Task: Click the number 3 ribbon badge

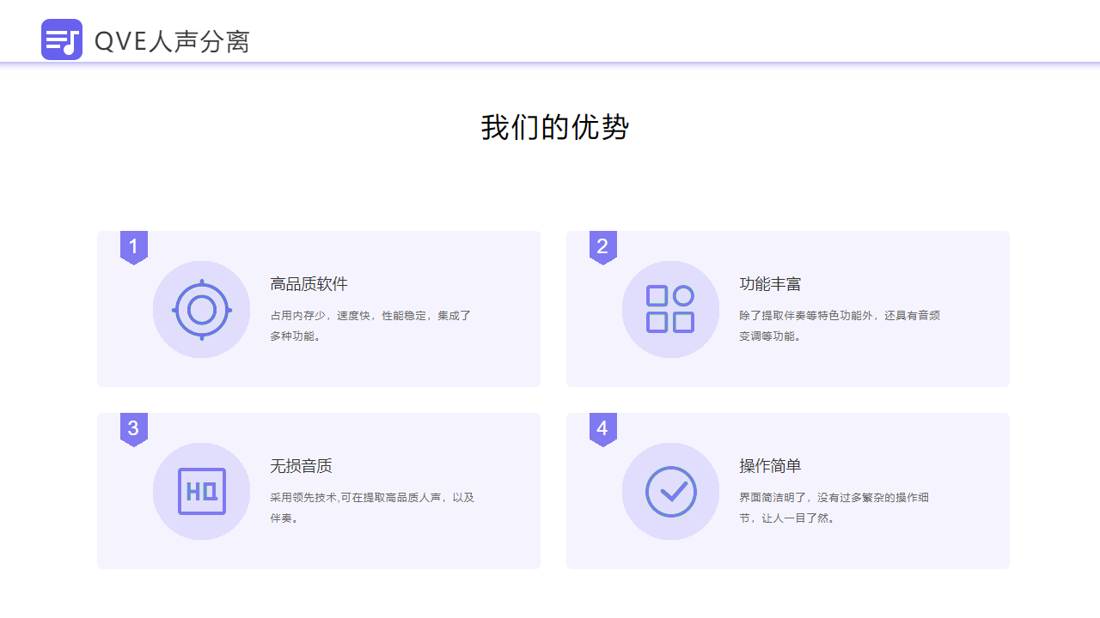Action: [x=134, y=429]
